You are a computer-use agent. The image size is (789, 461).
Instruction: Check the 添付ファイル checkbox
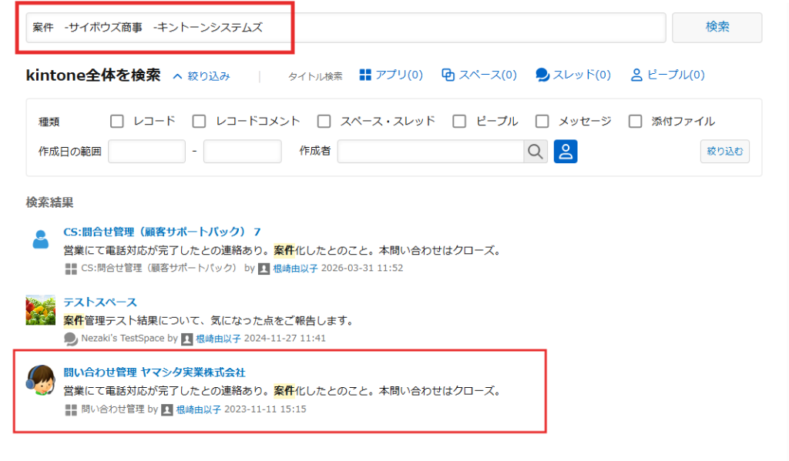[x=635, y=121]
